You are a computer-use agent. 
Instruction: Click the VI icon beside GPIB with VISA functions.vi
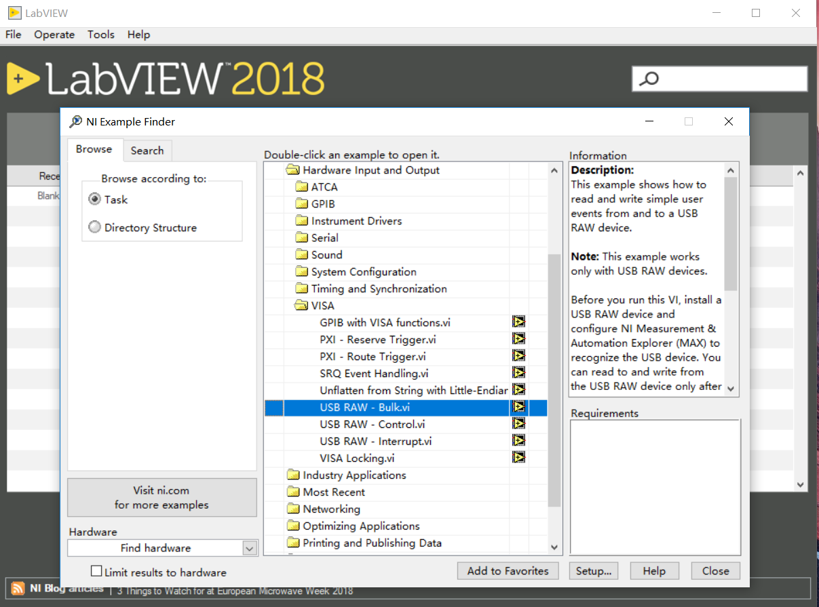(x=518, y=321)
